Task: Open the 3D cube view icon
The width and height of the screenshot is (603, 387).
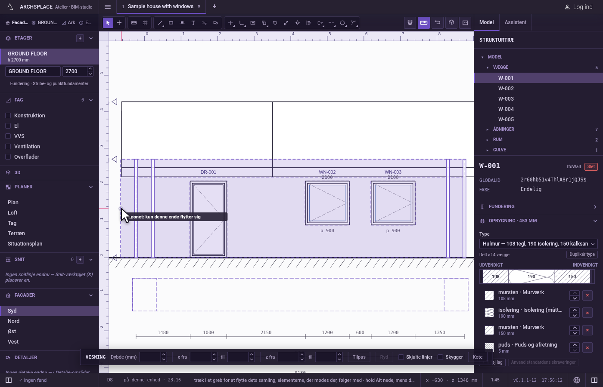Action: (451, 23)
